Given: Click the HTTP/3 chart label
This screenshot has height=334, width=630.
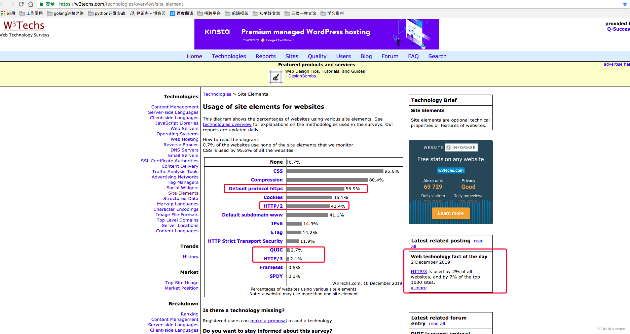Looking at the screenshot, I should point(273,259).
